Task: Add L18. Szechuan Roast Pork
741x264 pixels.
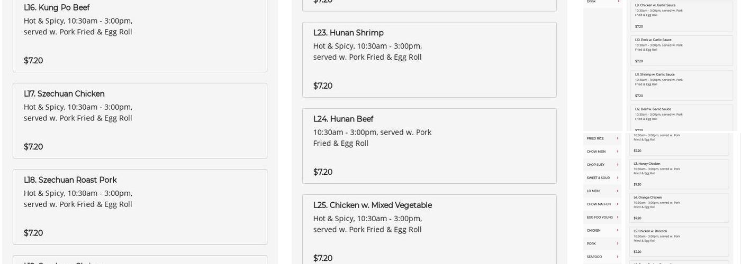Action: (140, 206)
